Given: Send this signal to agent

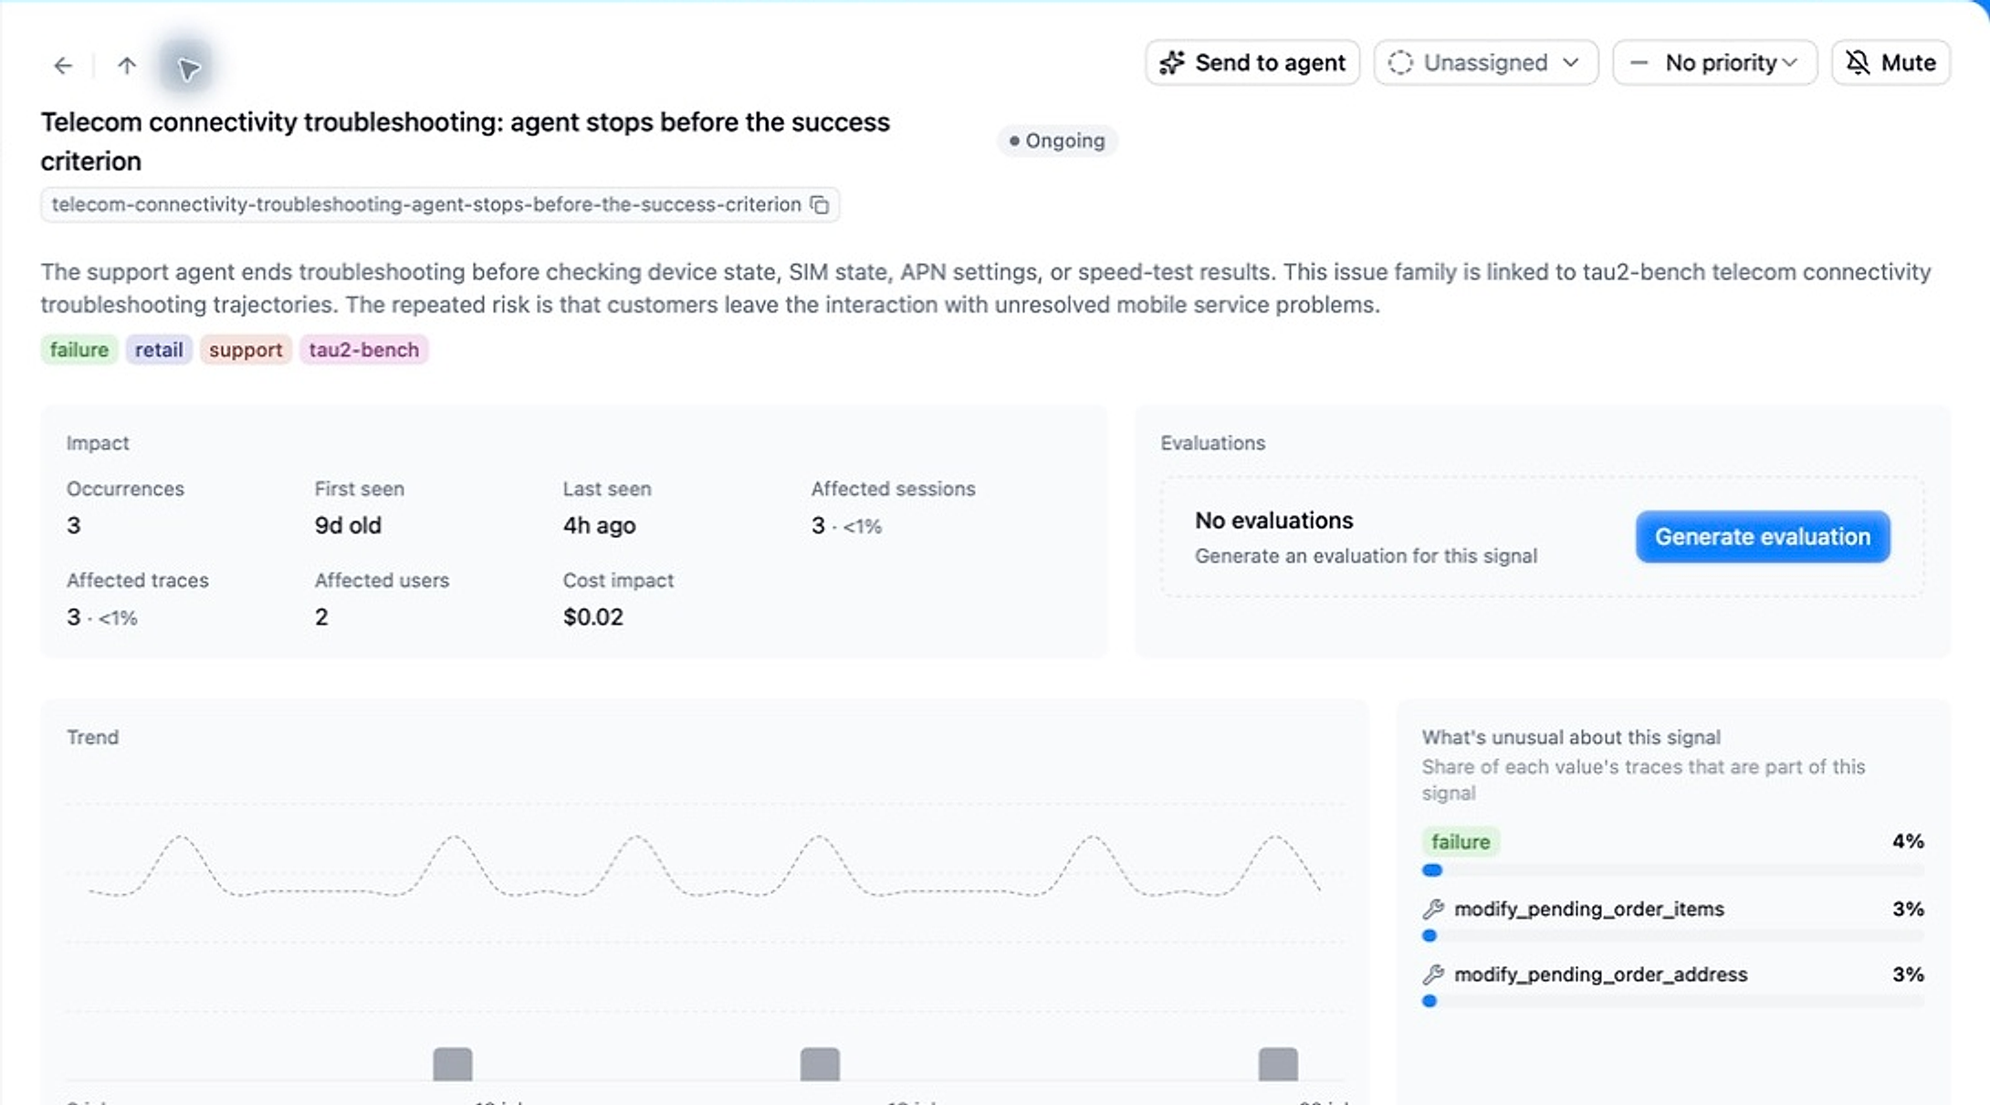Looking at the screenshot, I should coord(1252,63).
